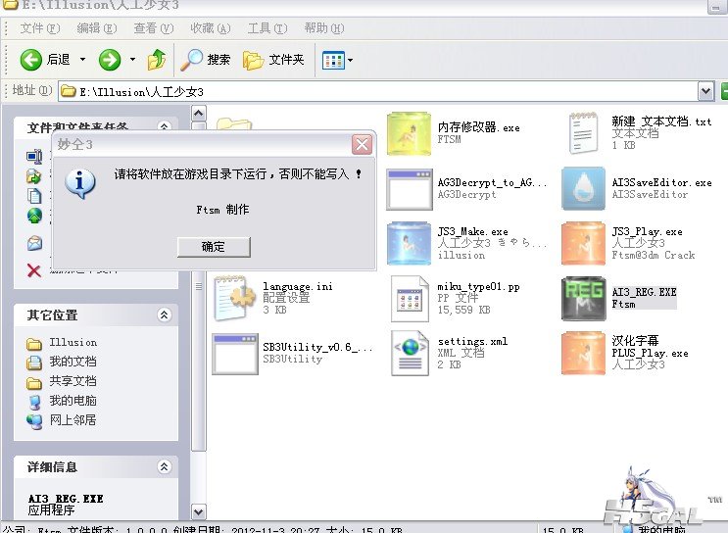
Task: Select the settings.xml file icon
Action: tap(410, 353)
